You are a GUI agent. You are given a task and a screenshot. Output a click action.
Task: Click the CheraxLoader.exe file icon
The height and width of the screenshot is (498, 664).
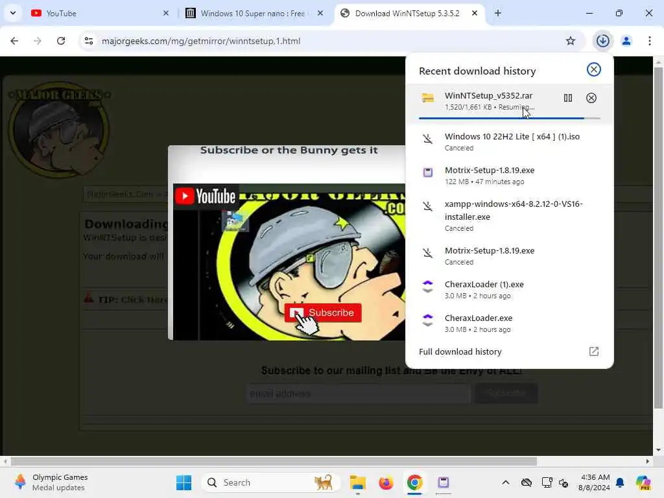[x=428, y=320]
